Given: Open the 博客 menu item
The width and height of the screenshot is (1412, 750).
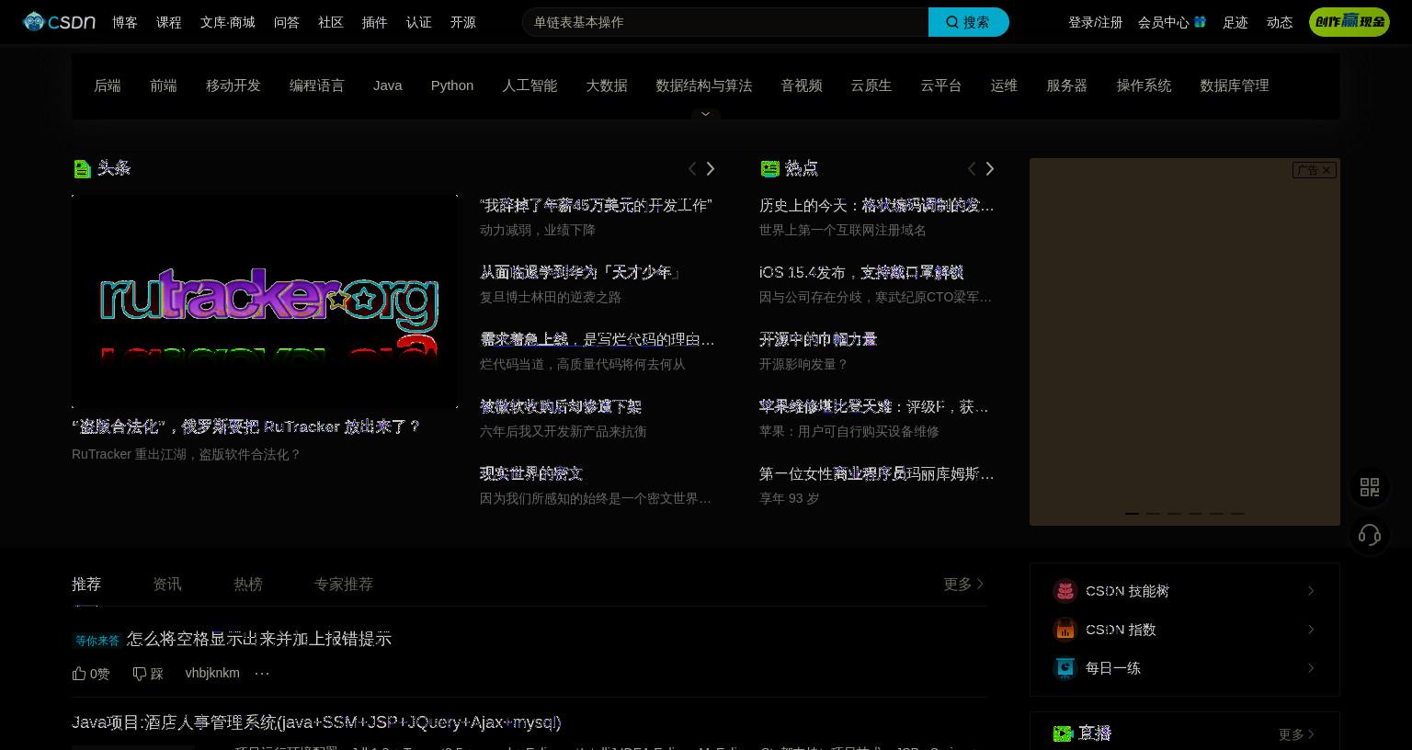Looking at the screenshot, I should click(x=125, y=22).
